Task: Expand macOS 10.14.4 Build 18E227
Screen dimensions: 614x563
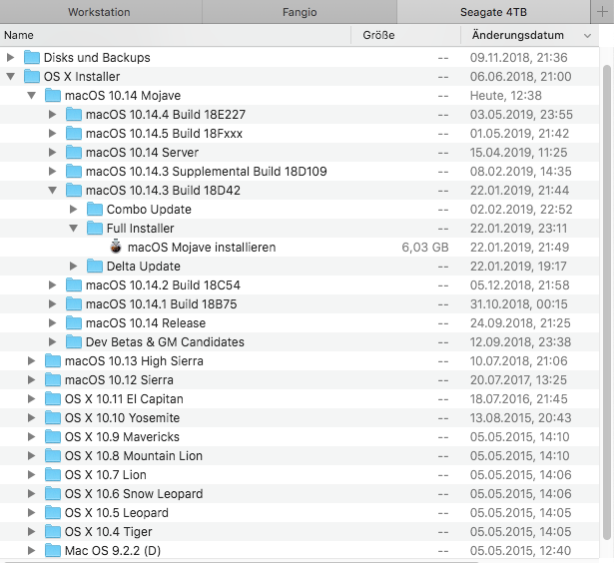Action: [x=52, y=115]
